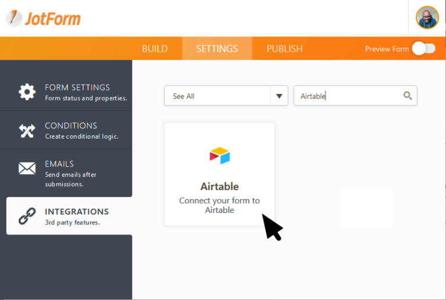Click the Emails envelope icon
The height and width of the screenshot is (300, 446).
27,168
